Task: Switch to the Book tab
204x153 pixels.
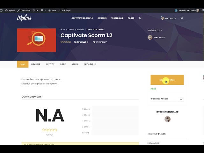Action: click(63, 64)
